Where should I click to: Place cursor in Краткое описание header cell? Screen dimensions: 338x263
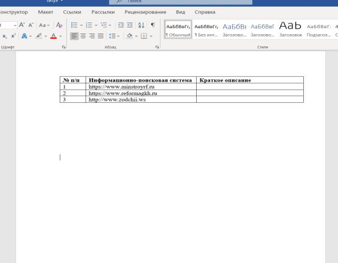click(x=250, y=80)
